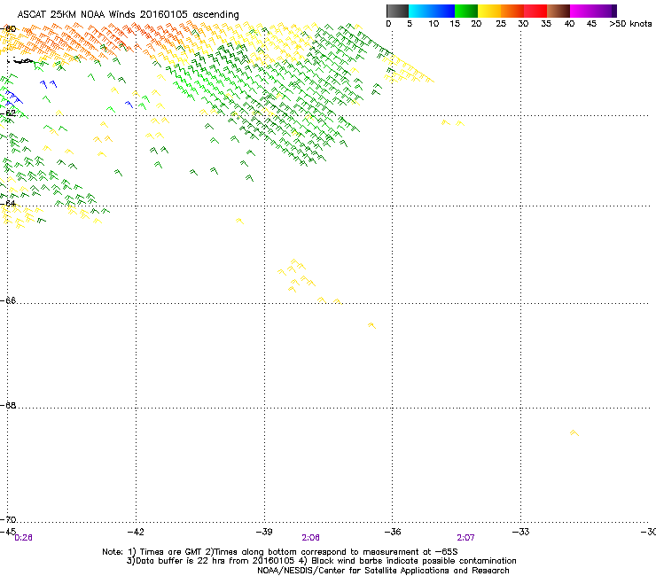Image resolution: width=656 pixels, height=576 pixels.
Task: Click the cyan-blue 5-15 knots legend swatch
Action: (x=432, y=11)
